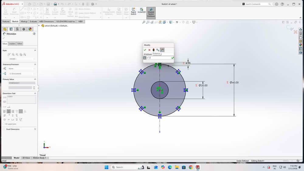Open the Appearances color ball in the task pane
The height and width of the screenshot is (171, 304).
[301, 45]
